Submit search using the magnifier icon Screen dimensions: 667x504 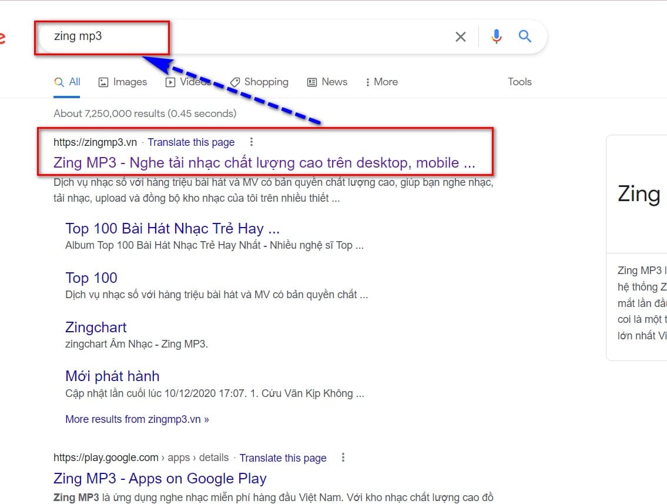pos(525,36)
